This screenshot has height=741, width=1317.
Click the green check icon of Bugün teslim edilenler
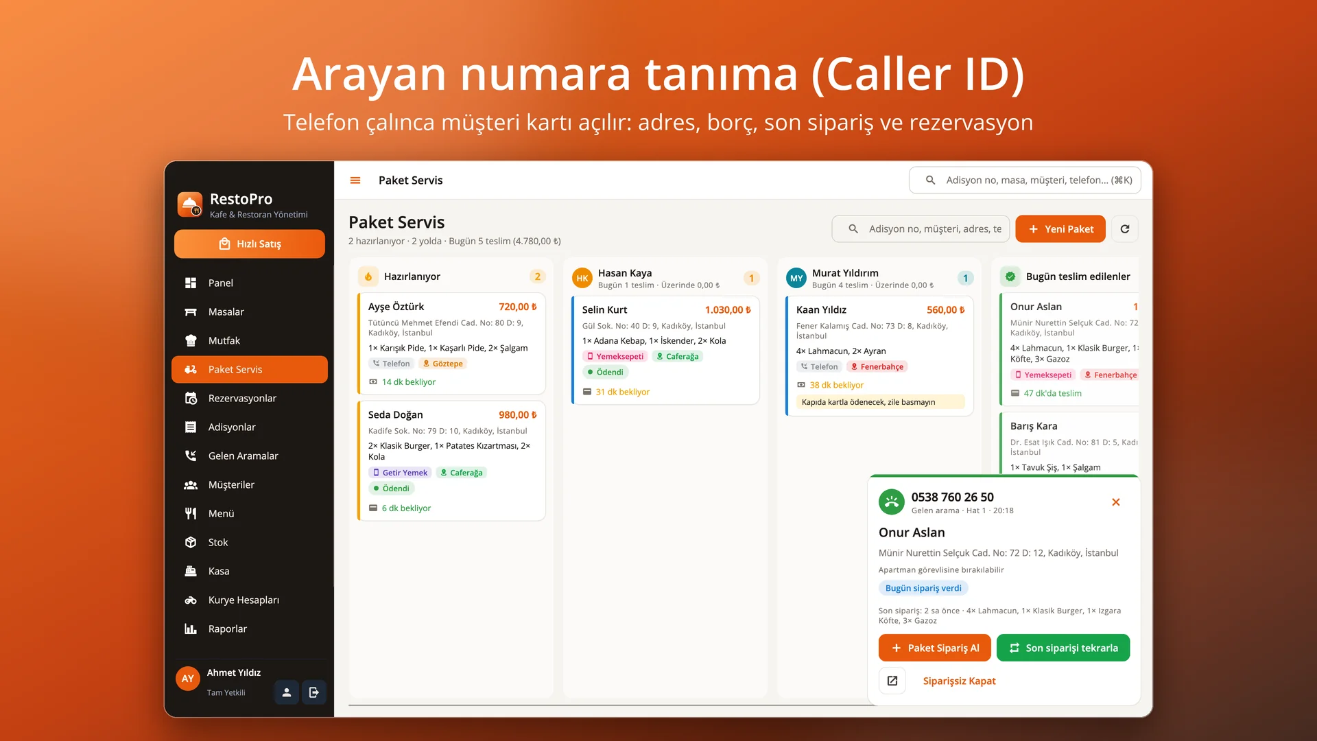[x=1010, y=277]
